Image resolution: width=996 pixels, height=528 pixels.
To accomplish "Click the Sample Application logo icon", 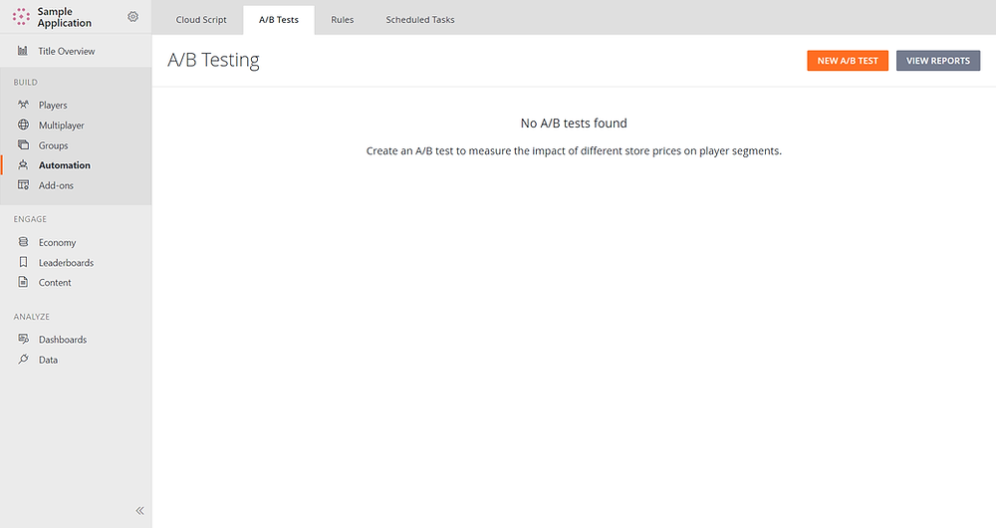I will point(21,17).
